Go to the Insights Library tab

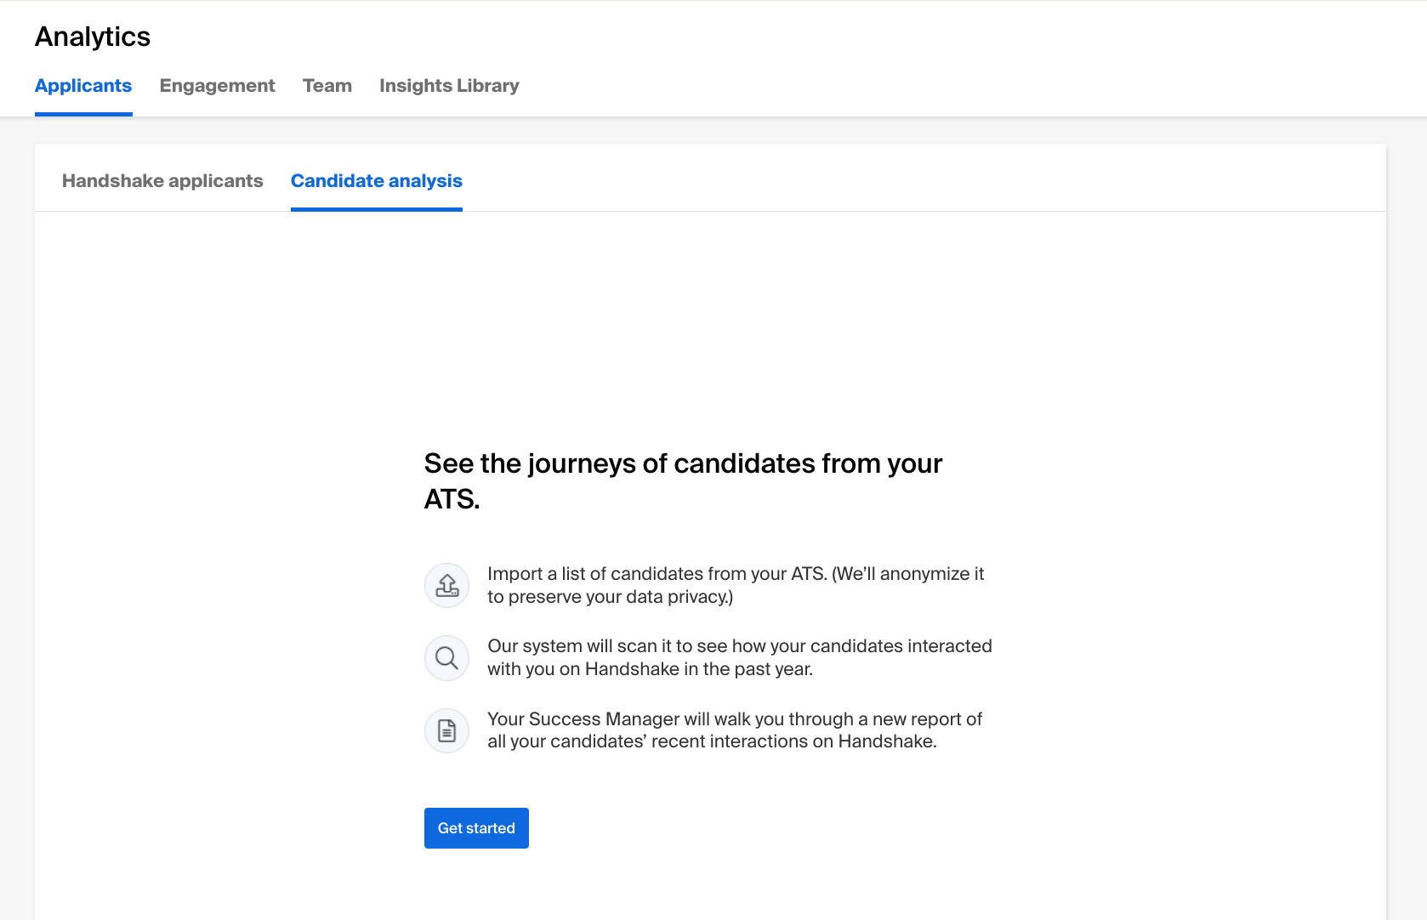(x=449, y=85)
